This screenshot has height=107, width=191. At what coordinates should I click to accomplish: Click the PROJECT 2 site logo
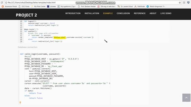point(26,15)
